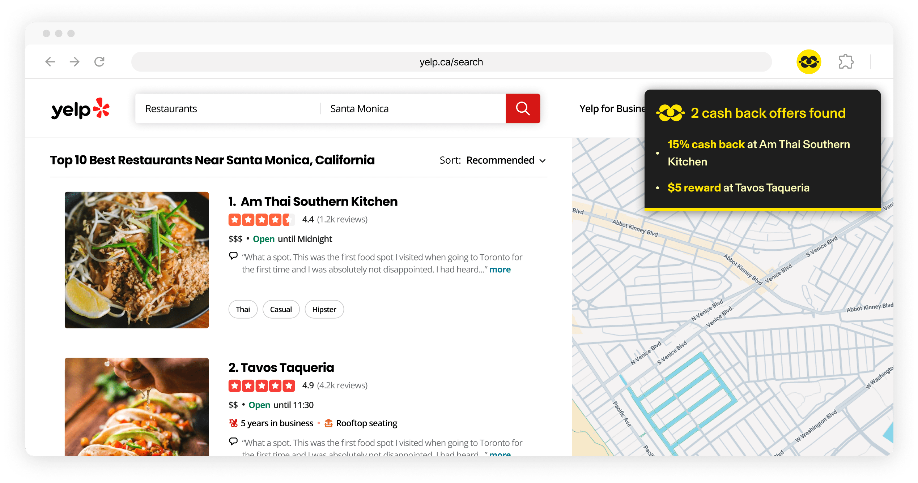Click Open until 11:30 text
Screen dimensions: 918x483
tap(281, 405)
